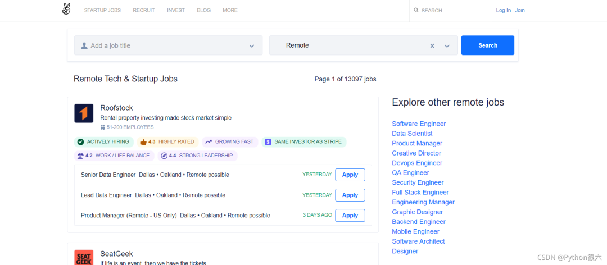
Task: Click the Designer link
Action: pyautogui.click(x=405, y=251)
